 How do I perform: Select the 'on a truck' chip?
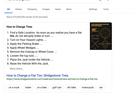tap(14, 87)
